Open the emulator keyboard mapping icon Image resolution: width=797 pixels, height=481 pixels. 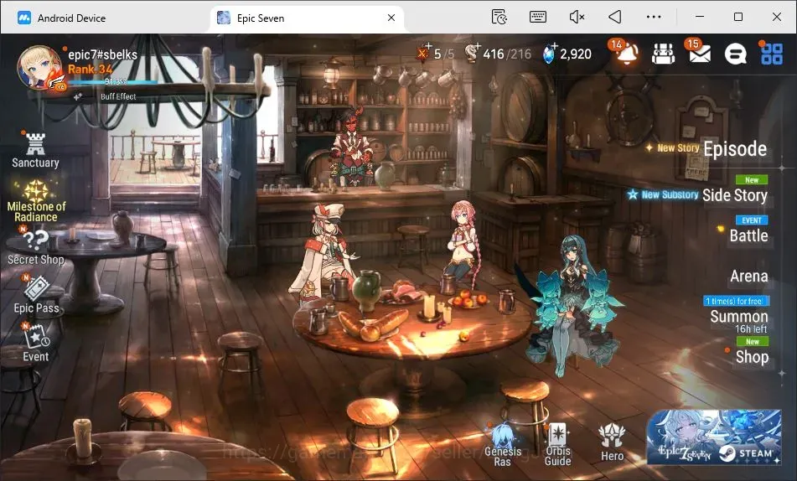(x=538, y=17)
